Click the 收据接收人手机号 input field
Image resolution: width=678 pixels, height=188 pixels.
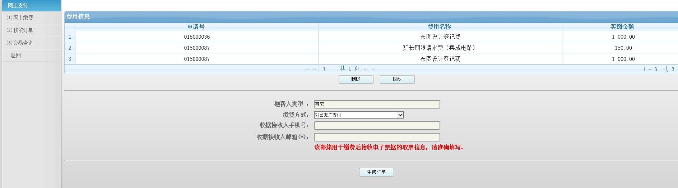coord(377,125)
